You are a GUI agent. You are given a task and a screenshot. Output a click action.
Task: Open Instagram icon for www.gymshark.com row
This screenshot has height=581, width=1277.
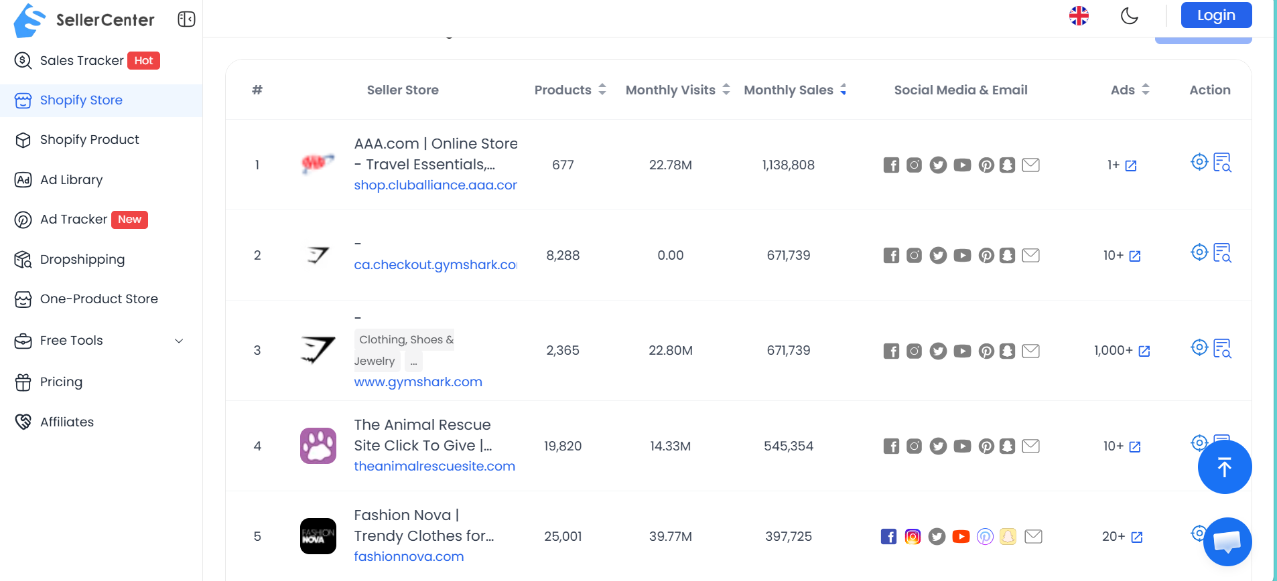(x=914, y=351)
